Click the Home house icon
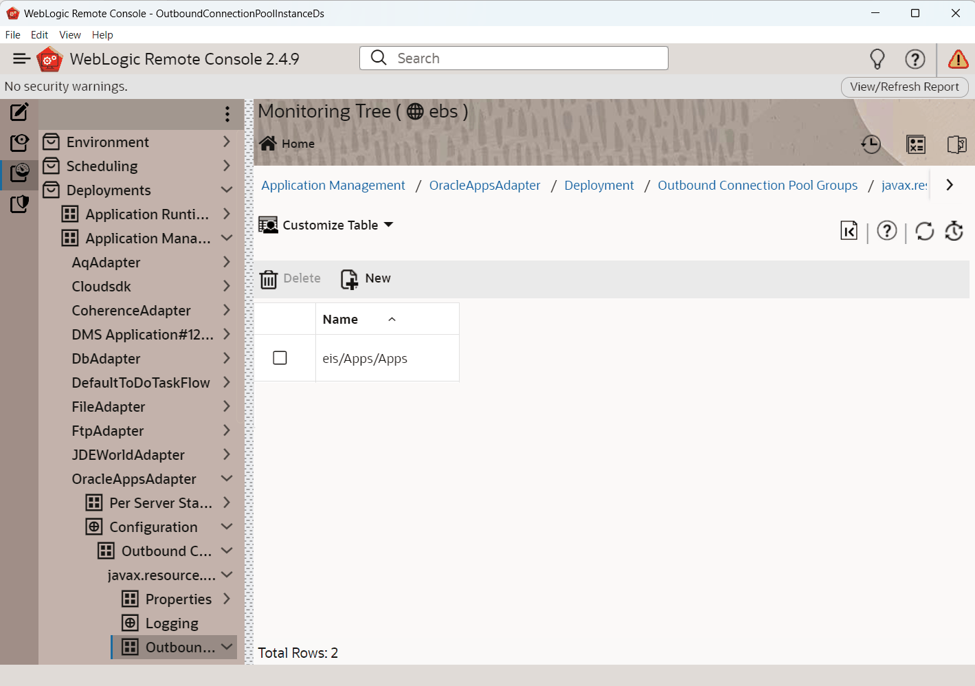The height and width of the screenshot is (686, 975). coord(268,143)
